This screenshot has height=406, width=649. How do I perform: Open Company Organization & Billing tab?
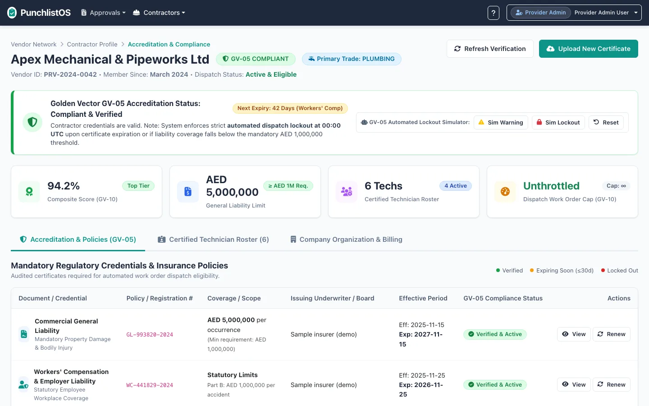click(346, 240)
